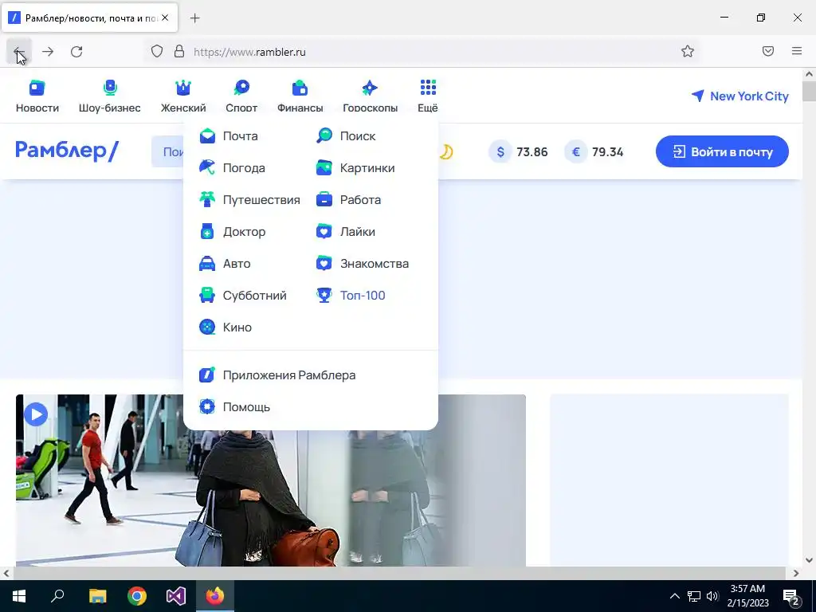Click the moon weather icon
This screenshot has width=816, height=612.
point(446,151)
